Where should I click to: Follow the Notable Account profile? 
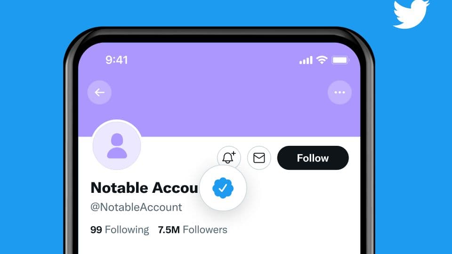(x=313, y=158)
